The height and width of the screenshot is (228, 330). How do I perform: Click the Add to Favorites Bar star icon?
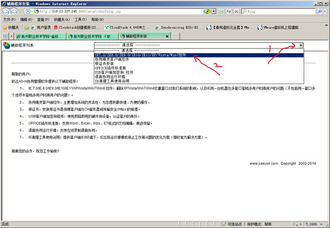coord(26,27)
